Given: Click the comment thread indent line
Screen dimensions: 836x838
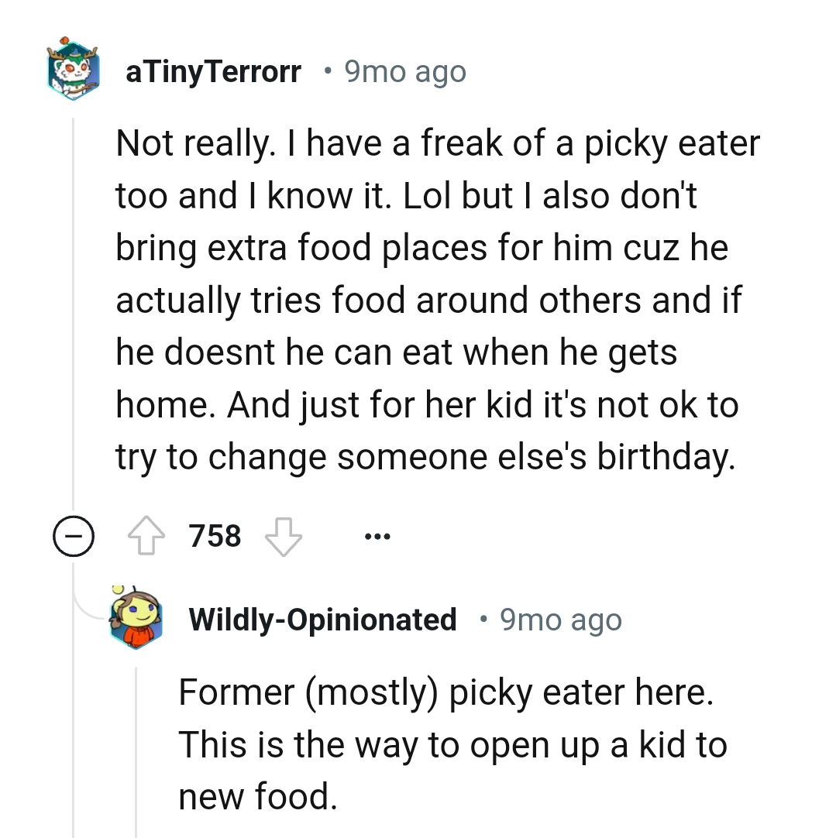Looking at the screenshot, I should [x=74, y=310].
